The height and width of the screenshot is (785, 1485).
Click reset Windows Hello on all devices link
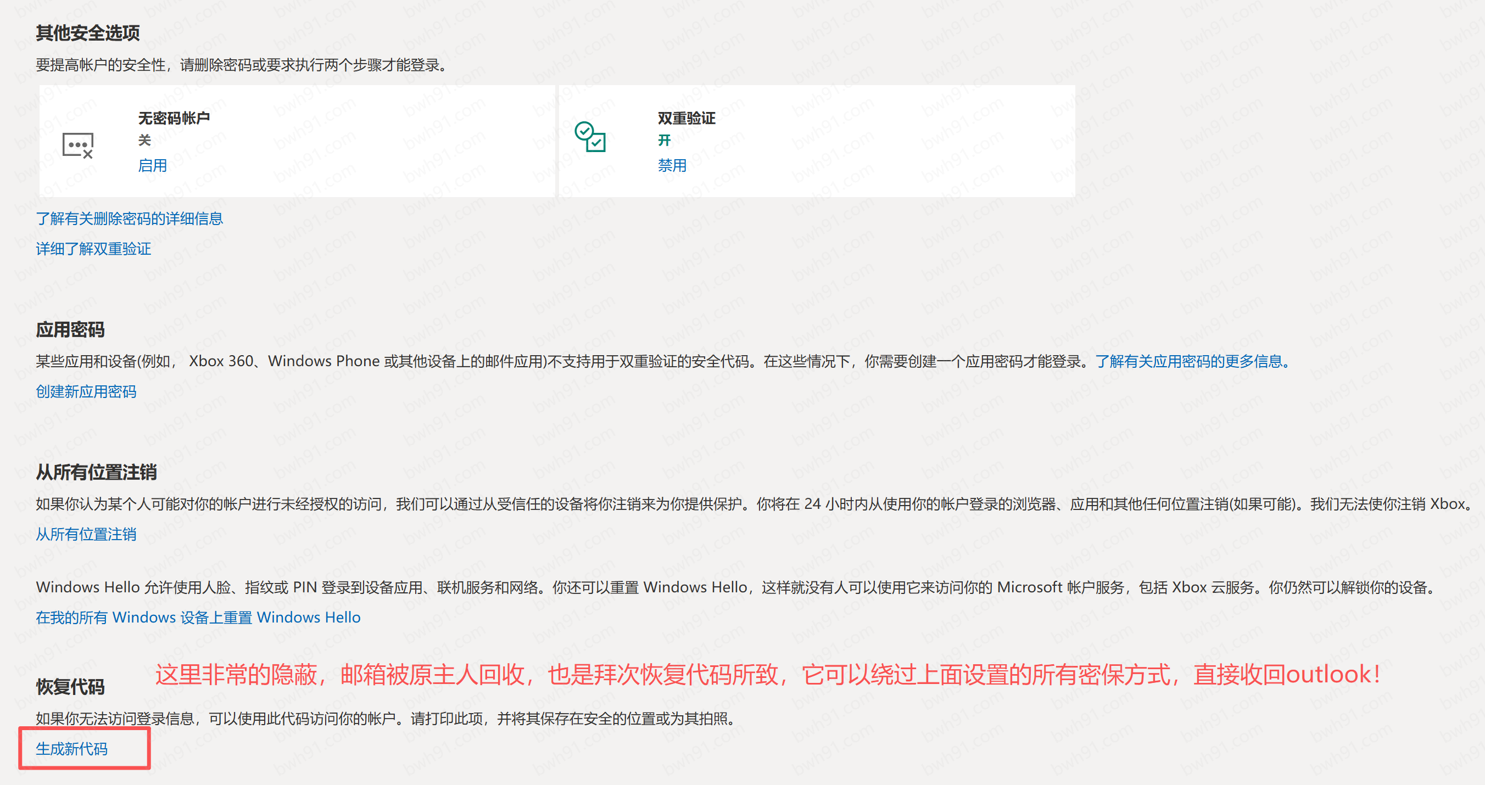pos(198,617)
